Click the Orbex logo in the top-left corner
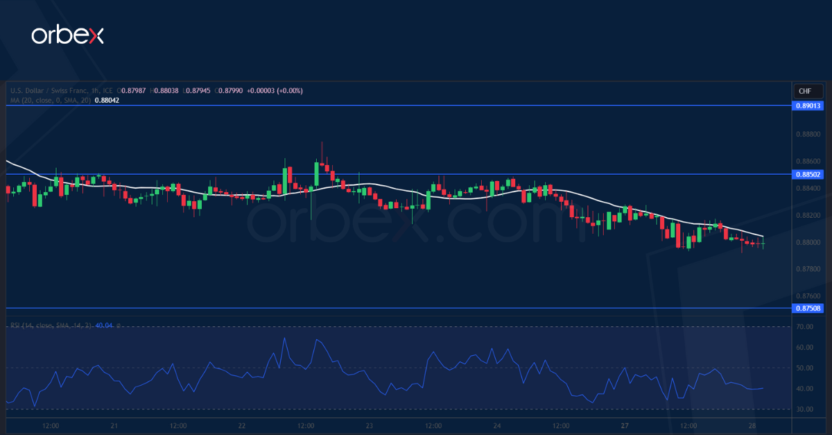 point(67,34)
